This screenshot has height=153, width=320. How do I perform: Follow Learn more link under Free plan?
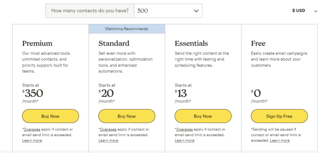(280, 141)
